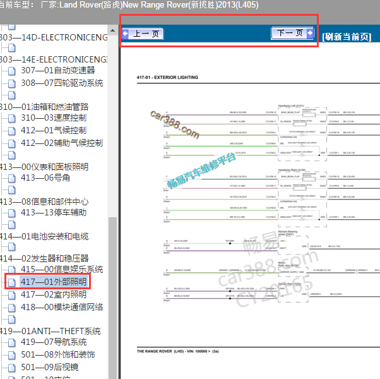The height and width of the screenshot is (379, 380).
Task: Select 413—08信息和邮件中心 entry
Action: (x=44, y=202)
